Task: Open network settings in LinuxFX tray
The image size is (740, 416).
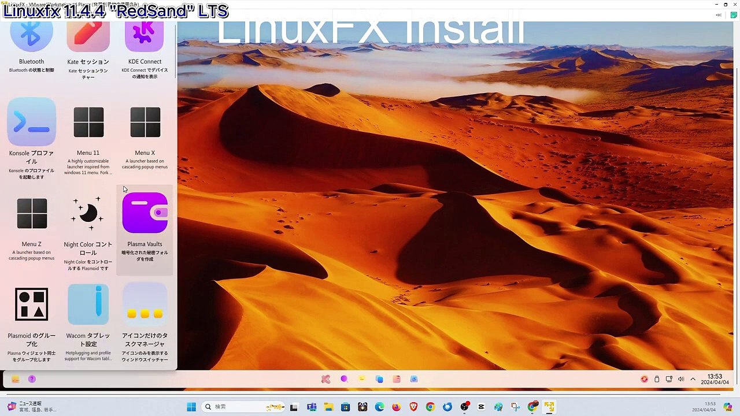Action: (x=669, y=379)
